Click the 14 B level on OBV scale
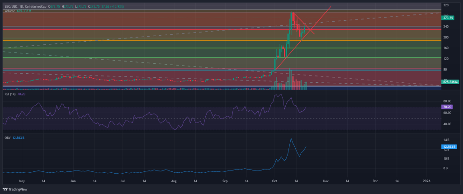Screen dimensions: 463x194 [x=446, y=140]
